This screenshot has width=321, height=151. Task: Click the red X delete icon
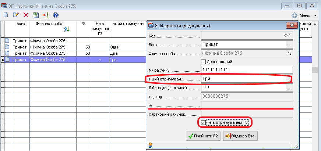[26, 15]
